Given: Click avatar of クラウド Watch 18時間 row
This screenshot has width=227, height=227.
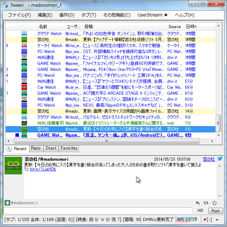Looking at the screenshot, I should click(x=24, y=34).
